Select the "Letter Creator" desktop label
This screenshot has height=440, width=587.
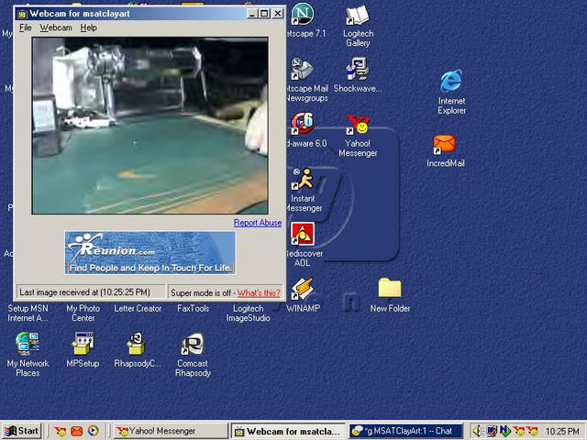tap(138, 309)
